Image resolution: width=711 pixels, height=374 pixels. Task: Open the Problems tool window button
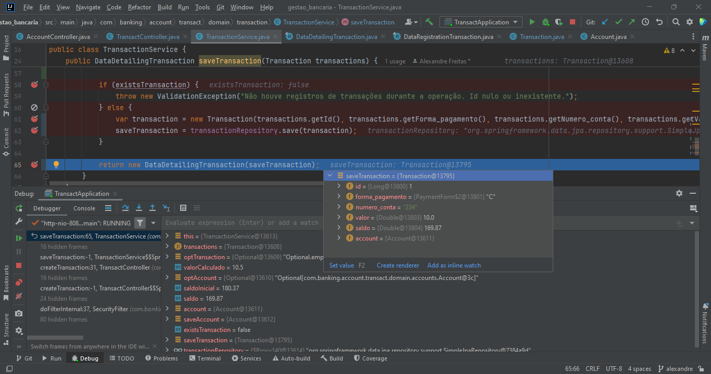[x=162, y=358]
